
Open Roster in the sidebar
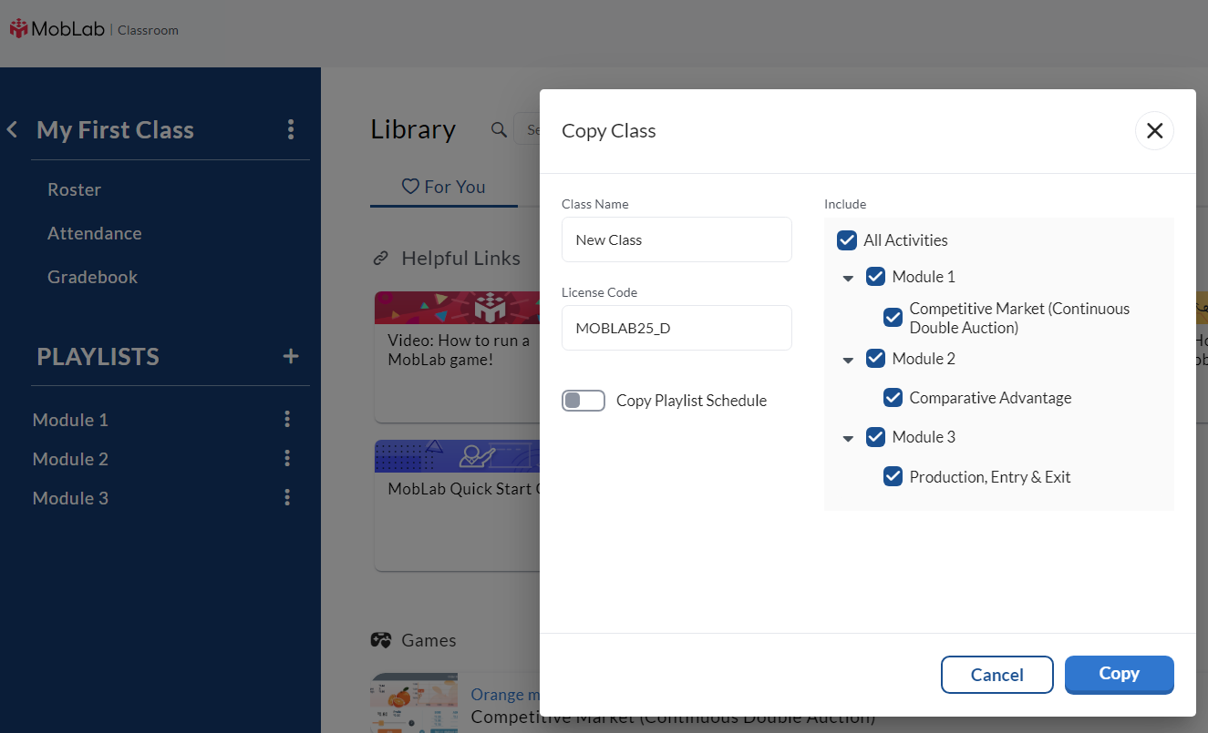(x=75, y=189)
